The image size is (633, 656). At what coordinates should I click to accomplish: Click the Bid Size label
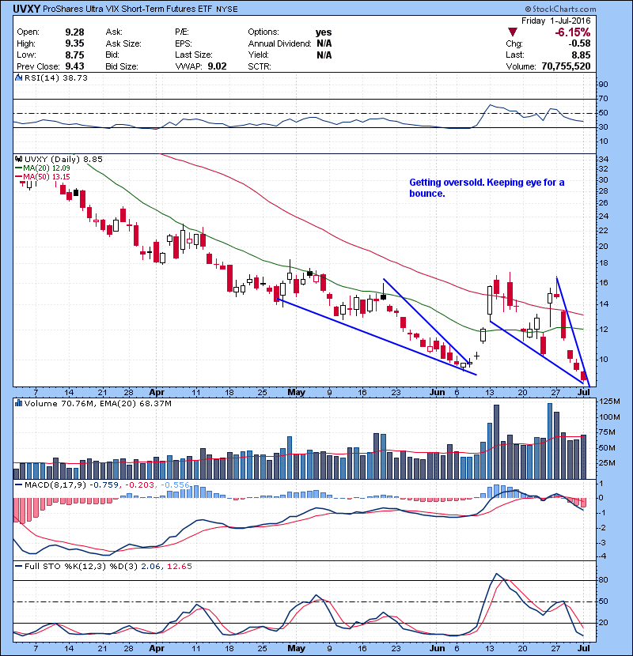coord(122,66)
